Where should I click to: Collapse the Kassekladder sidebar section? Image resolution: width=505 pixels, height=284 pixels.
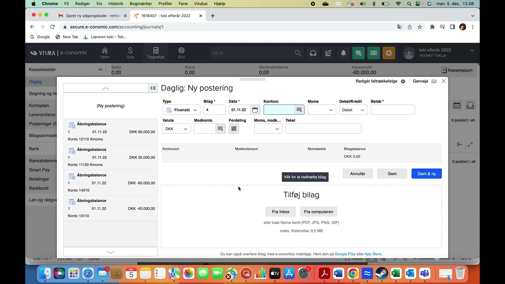(x=100, y=69)
